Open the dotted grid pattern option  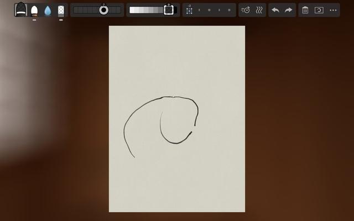pyautogui.click(x=189, y=10)
